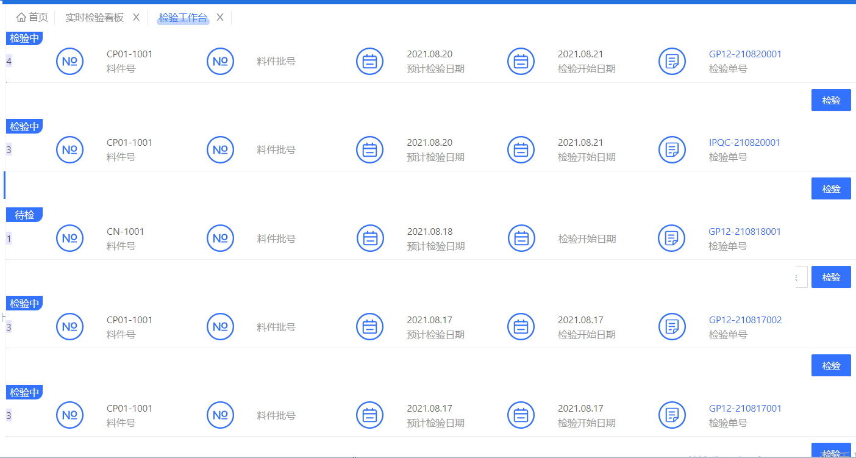Go to the 首页 home tab
The width and height of the screenshot is (856, 458).
[x=32, y=17]
